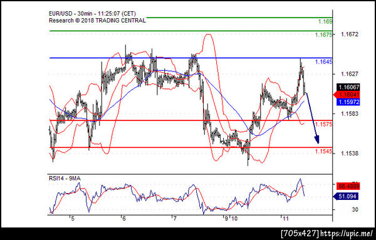Click the black 1.16067 current price tag
Viewport: 376px width, 240px height.
coord(348,87)
